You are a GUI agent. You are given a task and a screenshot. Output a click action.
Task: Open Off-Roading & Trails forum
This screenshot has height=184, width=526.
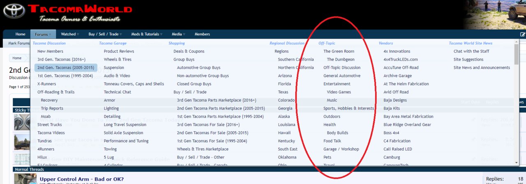click(x=56, y=92)
